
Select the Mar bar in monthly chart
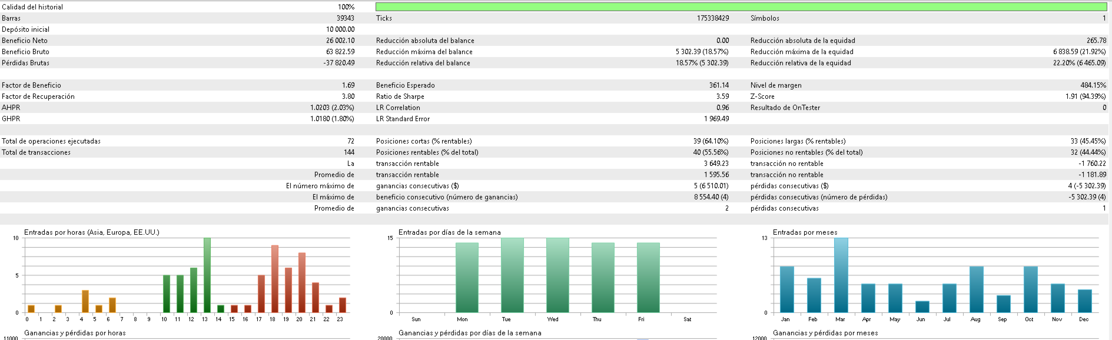point(841,275)
